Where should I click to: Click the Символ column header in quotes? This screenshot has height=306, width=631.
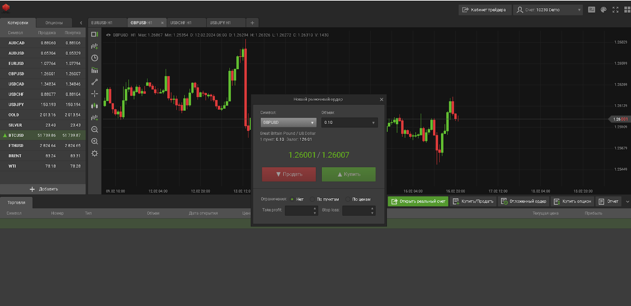[15, 33]
